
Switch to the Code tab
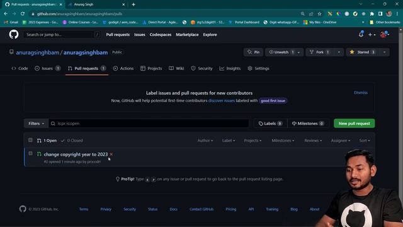tap(20, 68)
